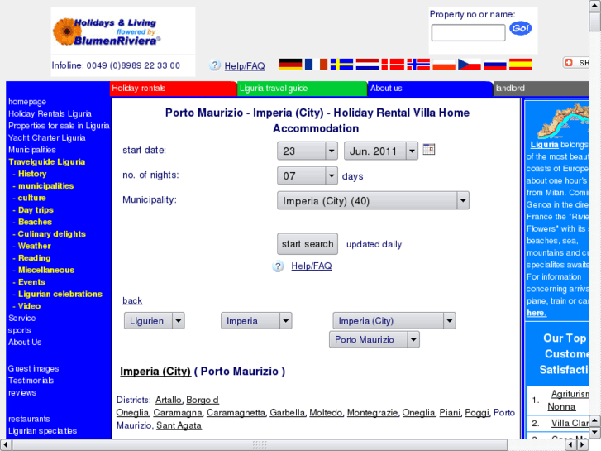The height and width of the screenshot is (451, 601).
Task: Open culture submenu link
Action: [31, 198]
